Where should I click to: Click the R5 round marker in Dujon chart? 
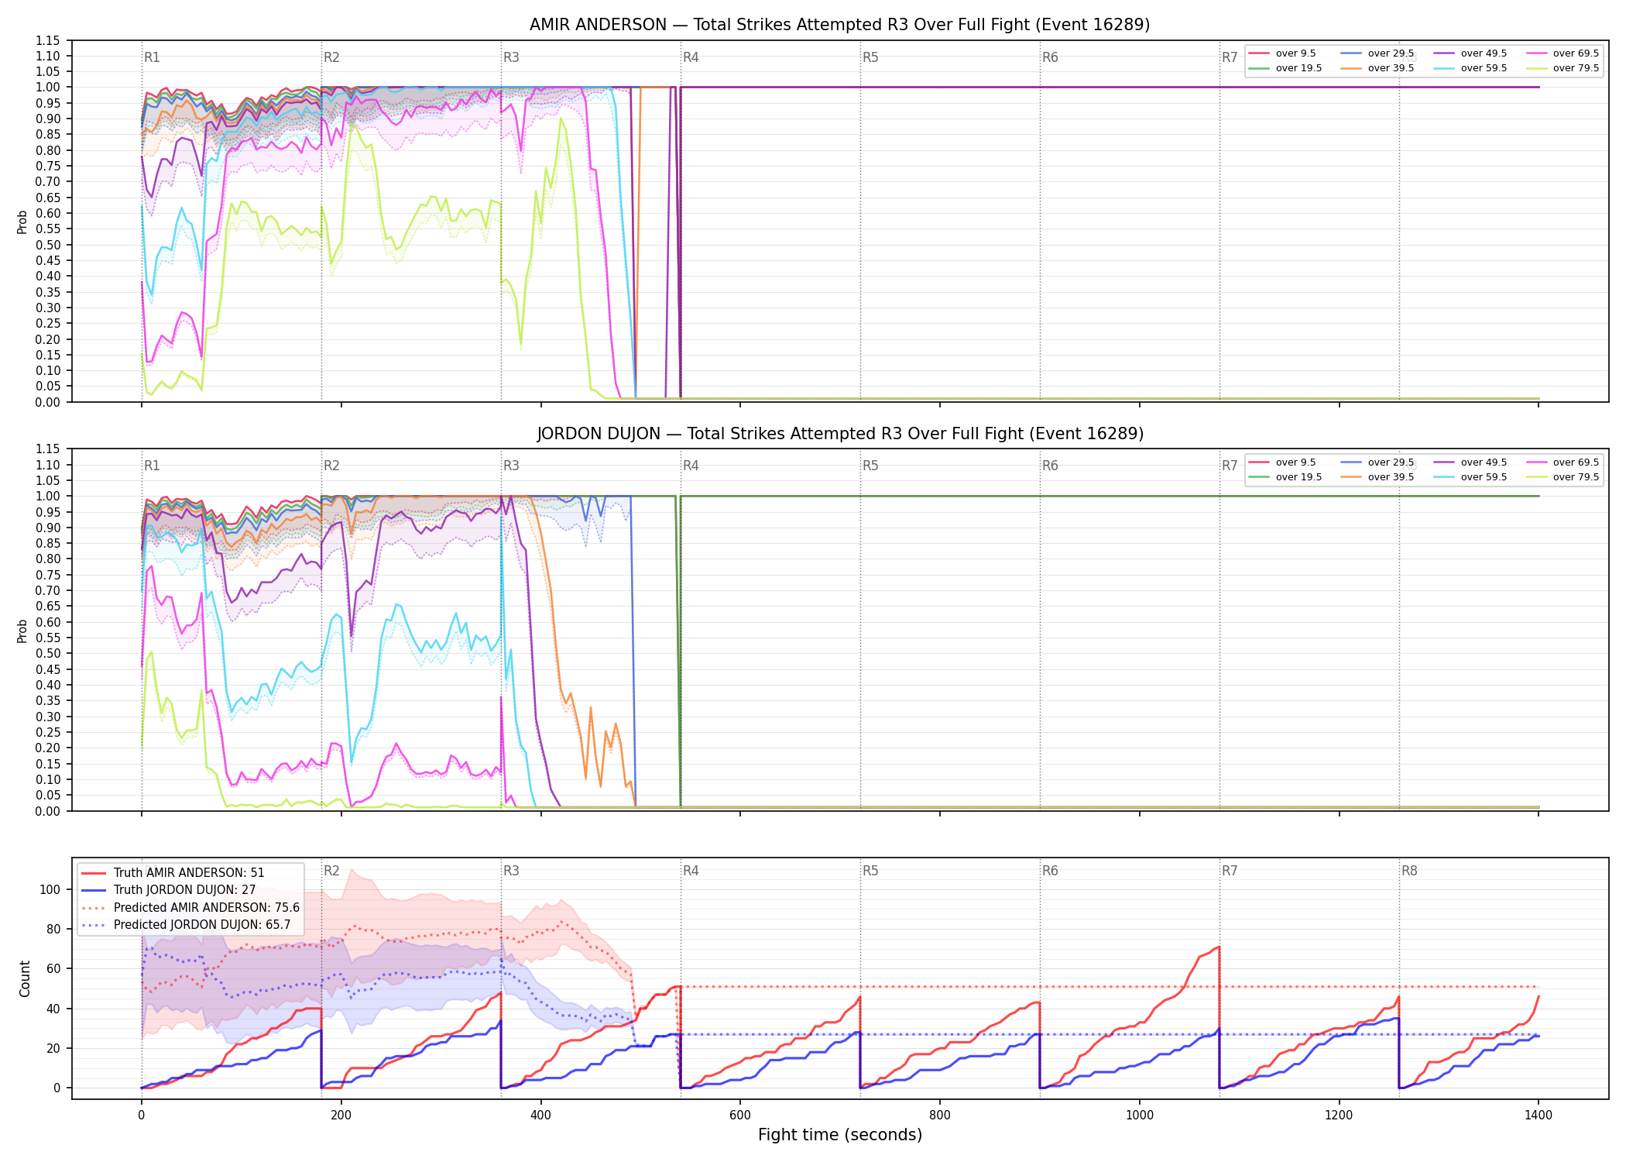pyautogui.click(x=870, y=466)
